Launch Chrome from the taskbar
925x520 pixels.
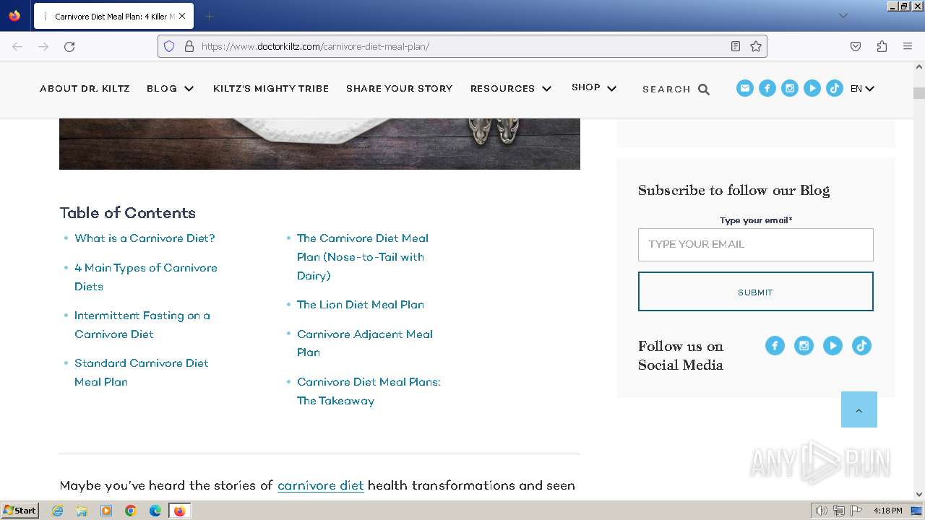pyautogui.click(x=131, y=511)
